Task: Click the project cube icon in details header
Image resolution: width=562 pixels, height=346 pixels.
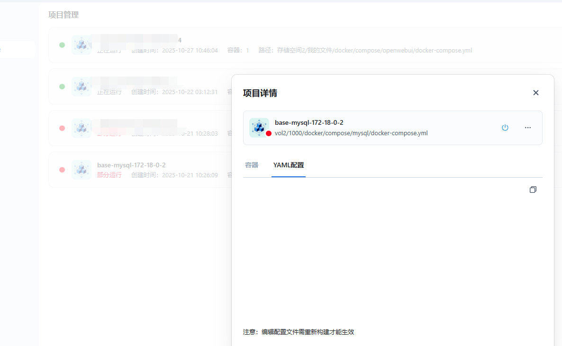Action: pyautogui.click(x=259, y=127)
